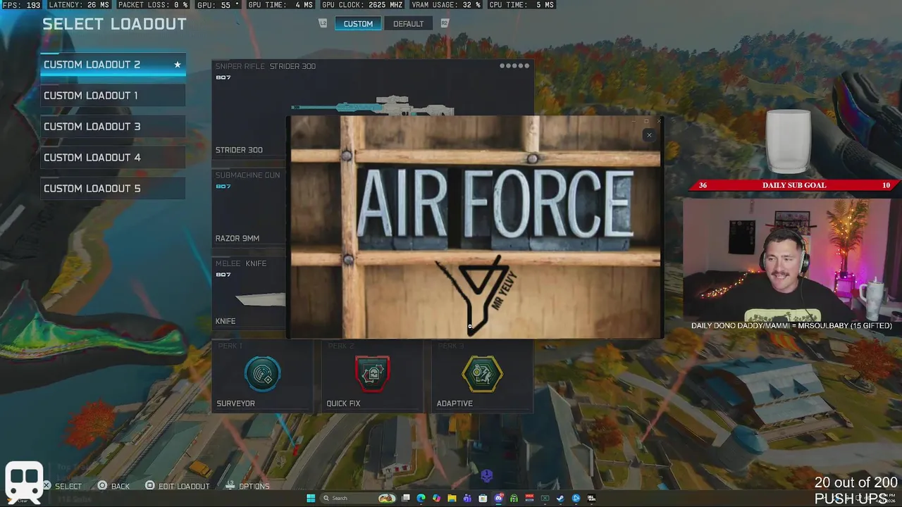This screenshot has width=902, height=507.
Task: Open the Xbox app from the taskbar
Action: (545, 499)
